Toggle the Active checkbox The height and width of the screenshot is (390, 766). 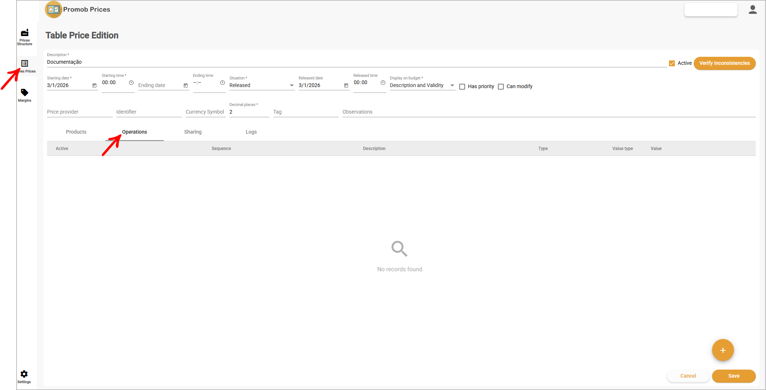click(672, 63)
